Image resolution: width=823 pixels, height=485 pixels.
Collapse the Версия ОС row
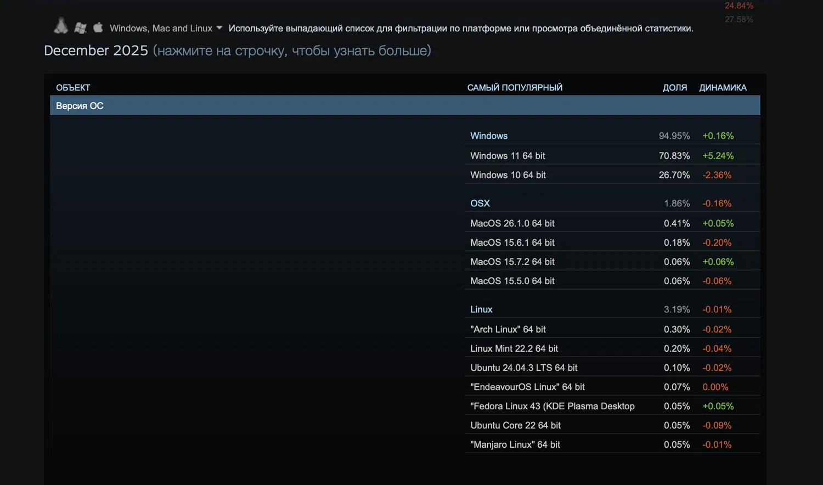(80, 106)
